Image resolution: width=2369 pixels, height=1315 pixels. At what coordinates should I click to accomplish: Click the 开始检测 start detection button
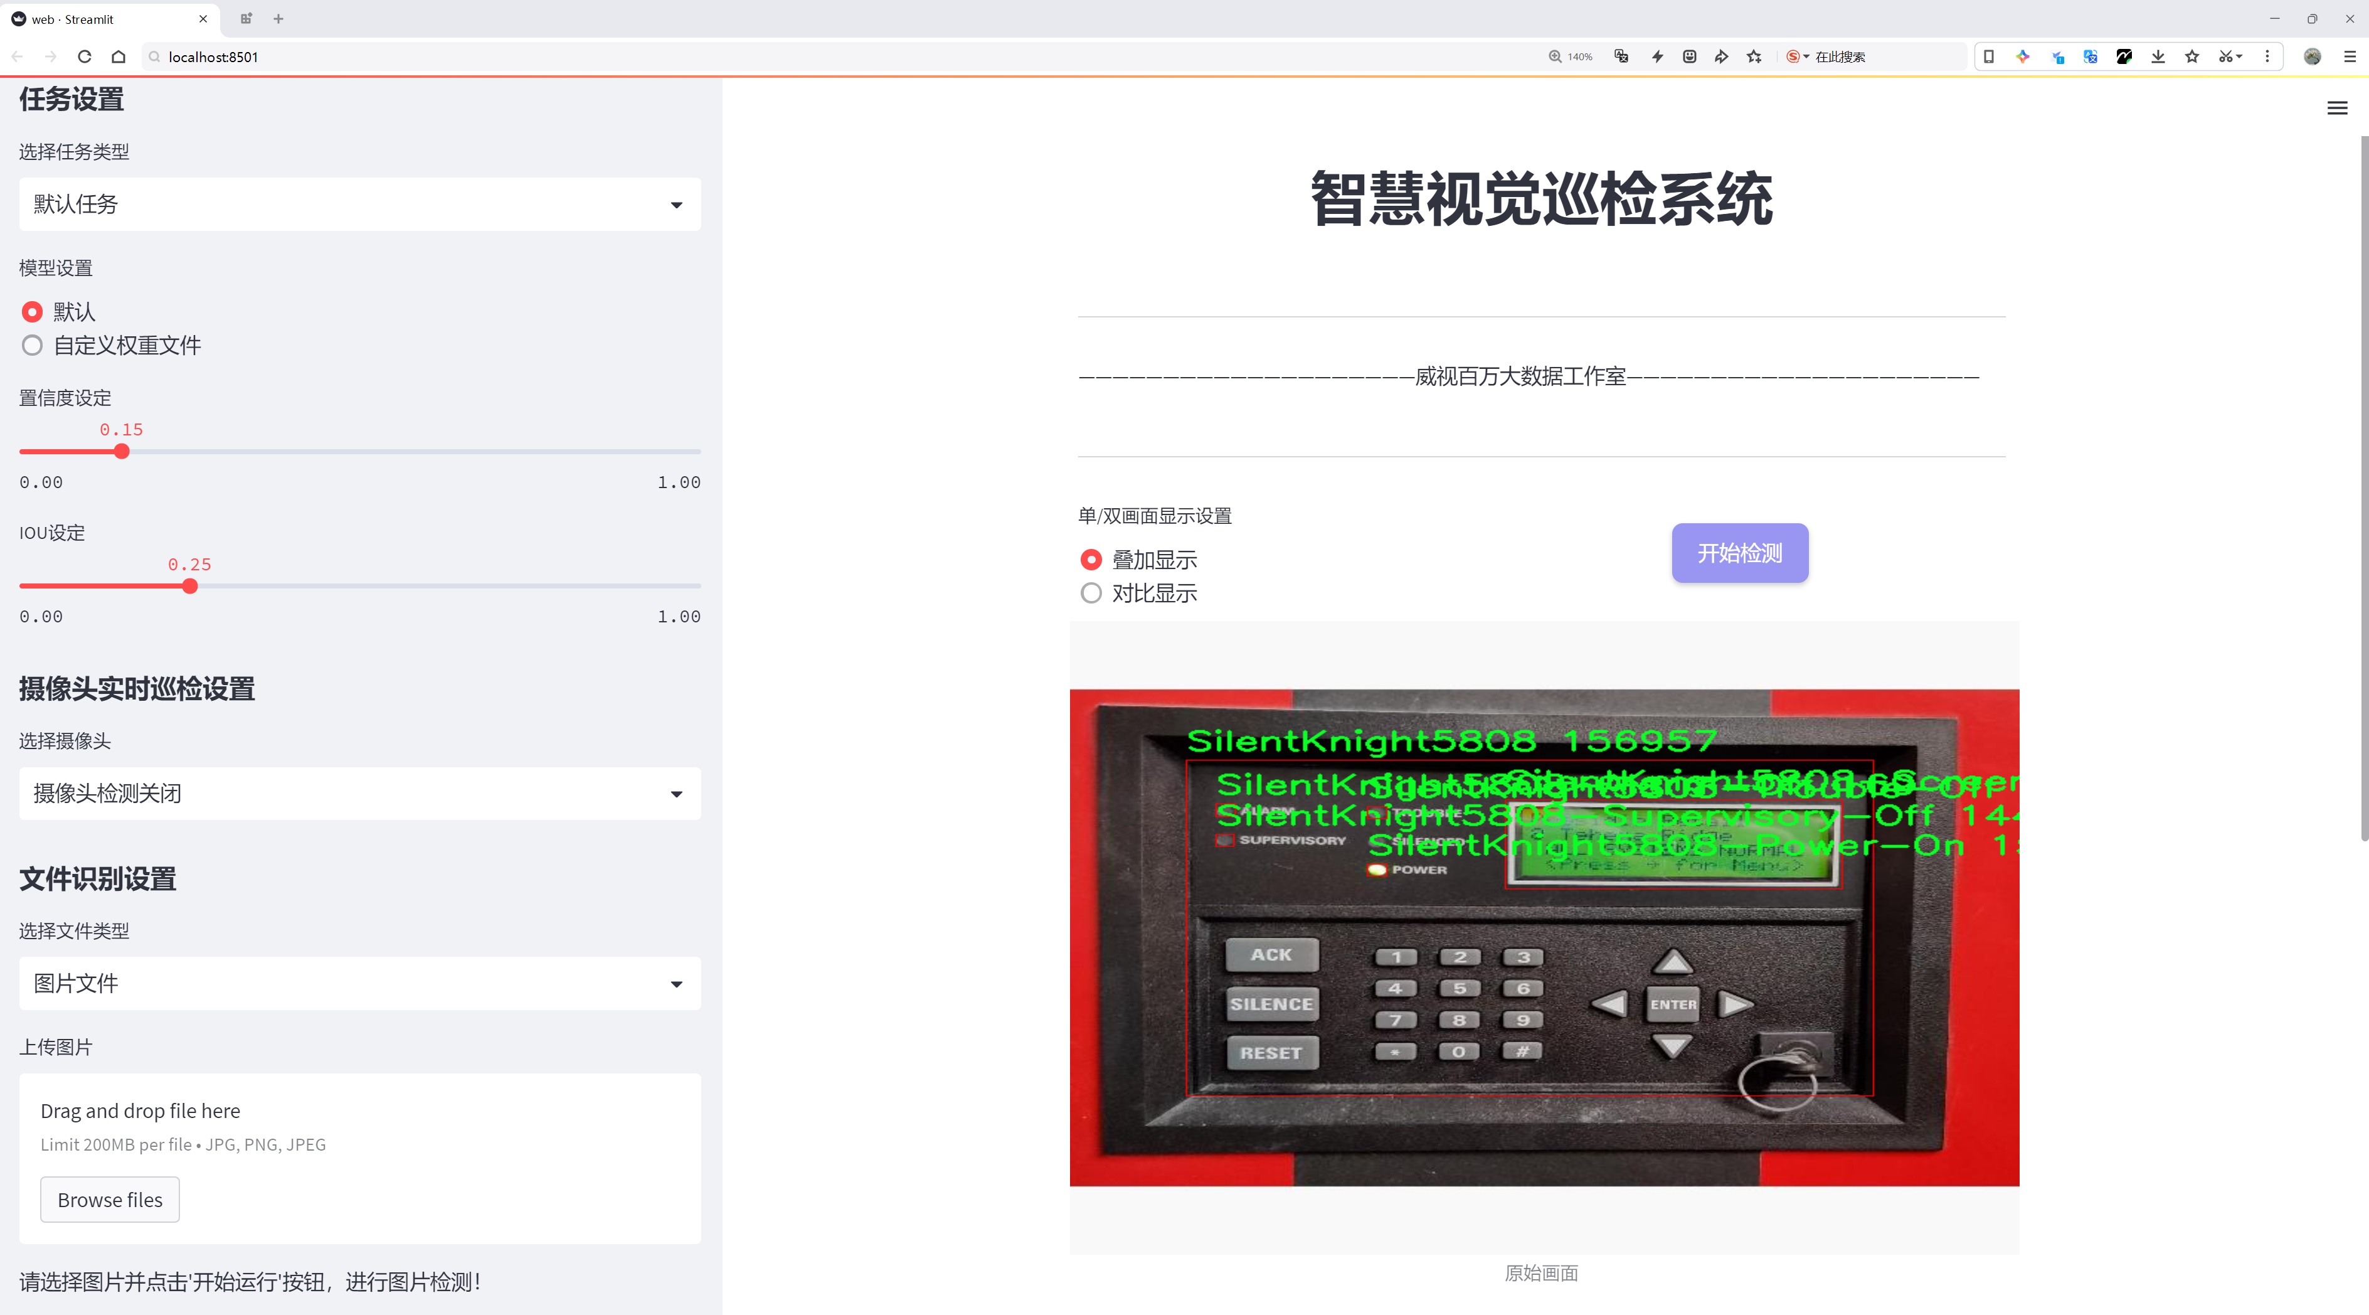point(1739,553)
